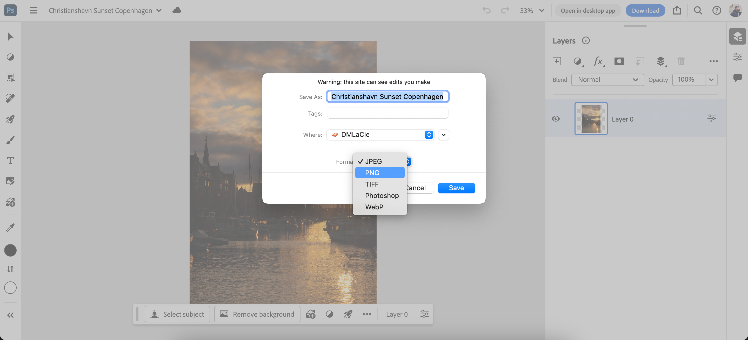
Task: Open the hamburger main menu
Action: point(34,10)
